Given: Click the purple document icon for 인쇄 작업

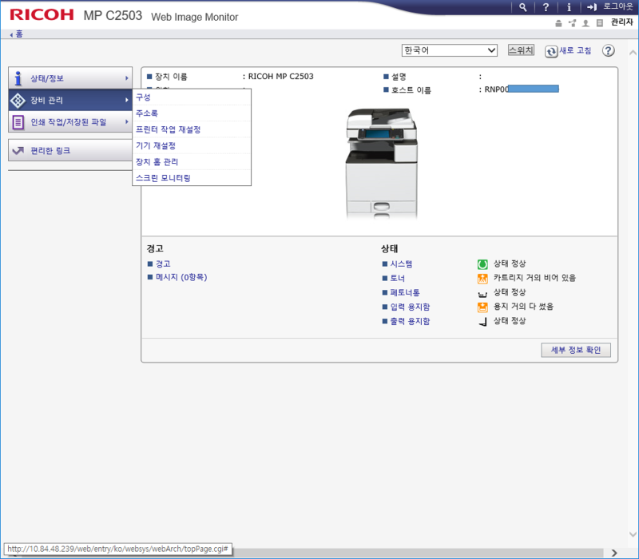Looking at the screenshot, I should pos(18,122).
